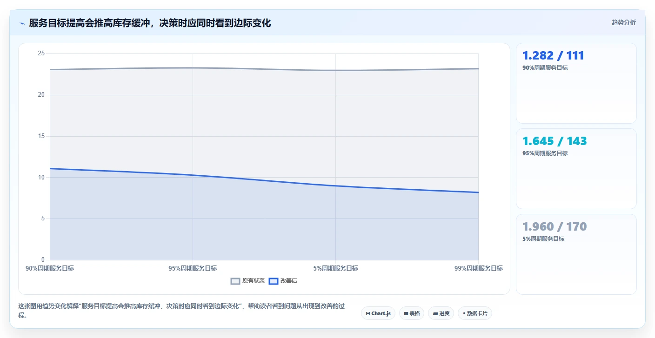Click the 90%周期服务目标 x-axis label
This screenshot has height=338, width=655.
click(x=50, y=268)
